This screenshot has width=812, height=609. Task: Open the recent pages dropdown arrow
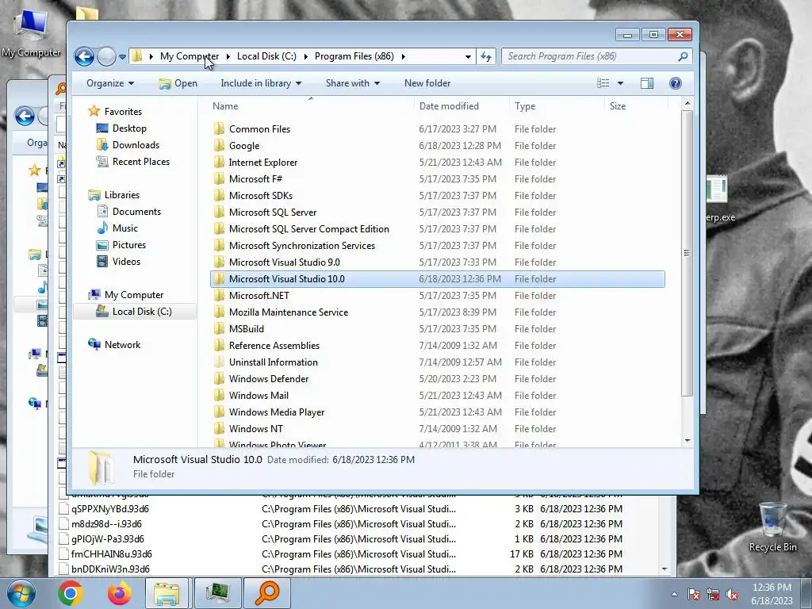coord(122,57)
